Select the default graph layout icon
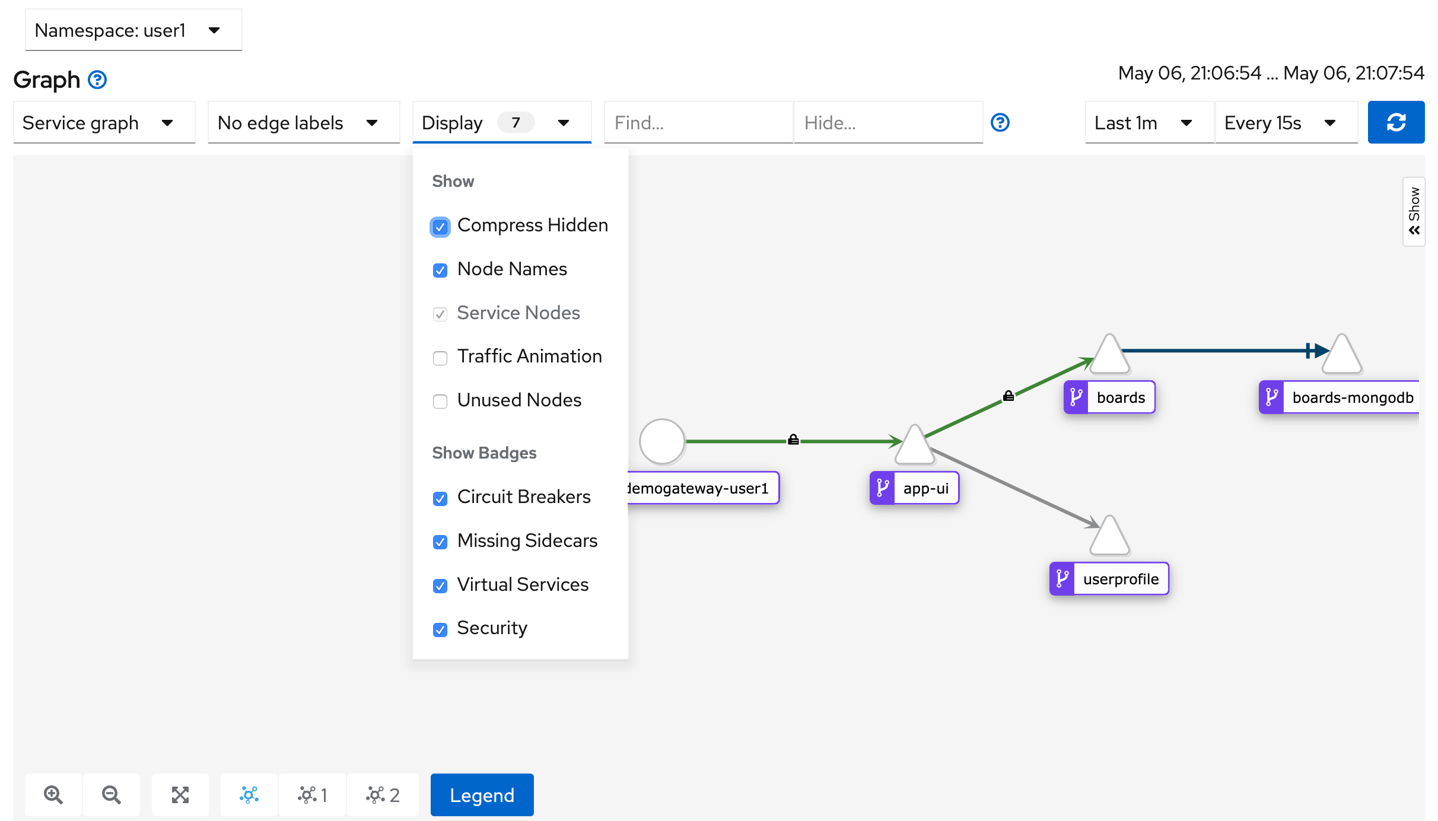This screenshot has height=821, width=1438. (x=249, y=794)
